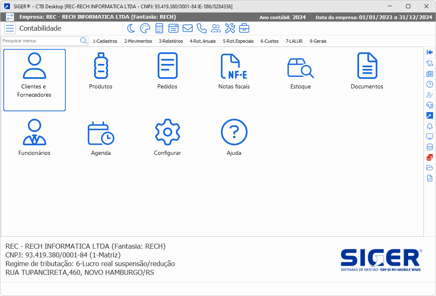Open the hamburger menu beside Contabilidade

[x=10, y=28]
